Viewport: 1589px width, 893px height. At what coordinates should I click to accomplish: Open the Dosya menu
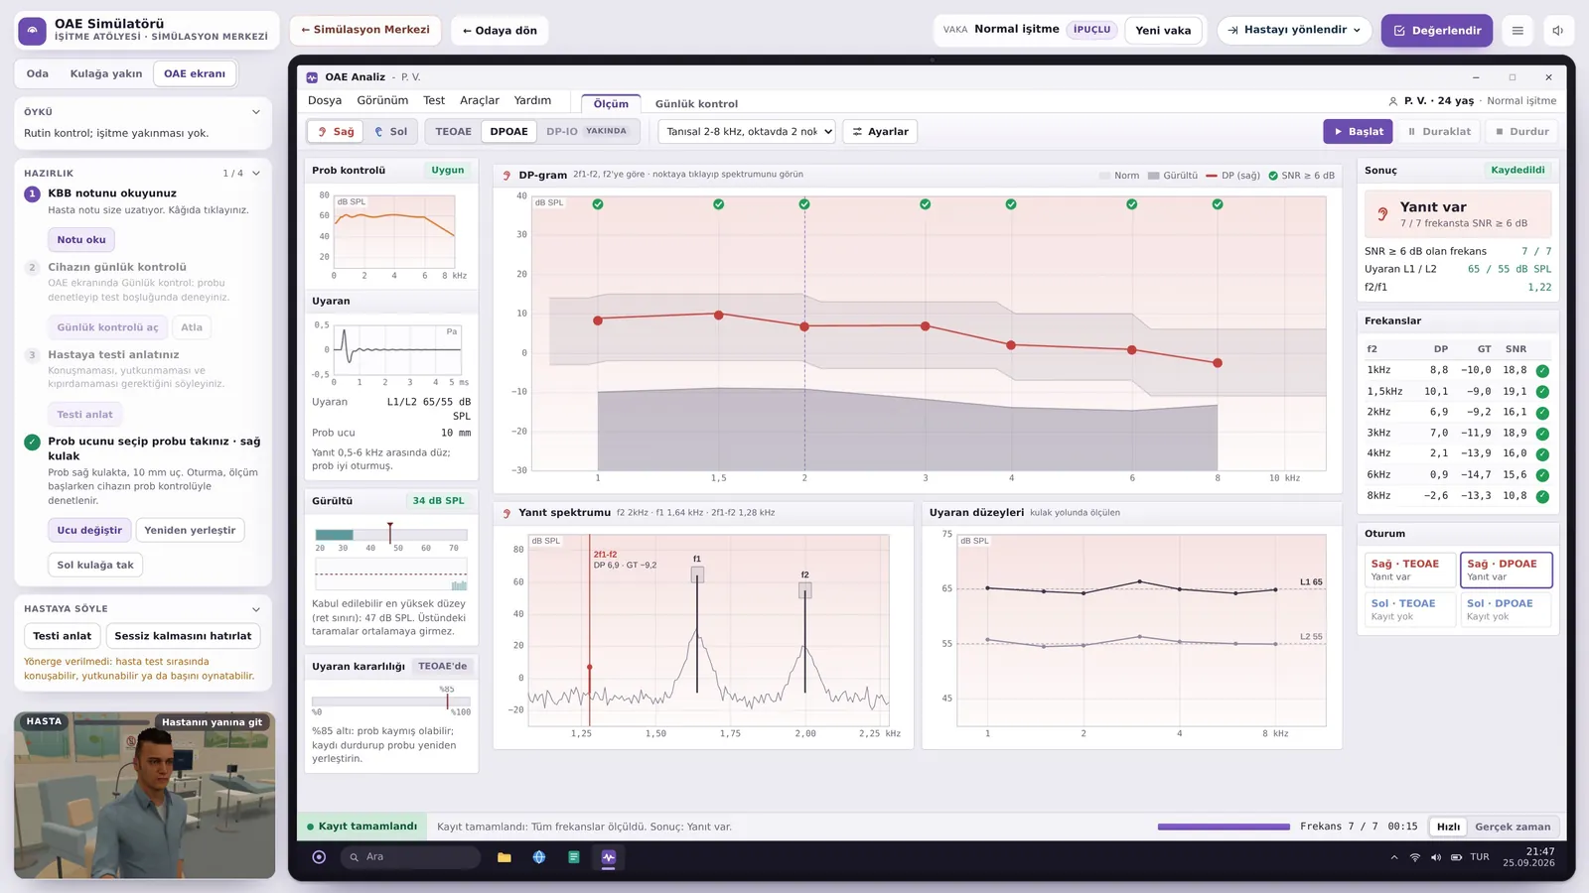[325, 101]
